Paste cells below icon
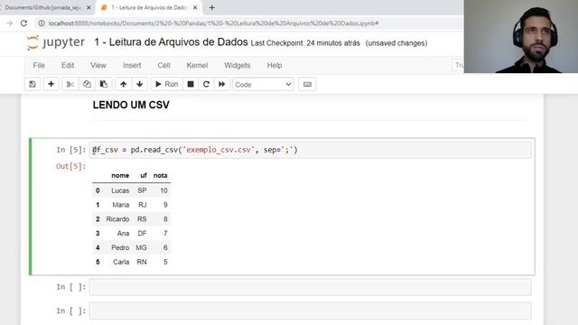 [x=104, y=84]
